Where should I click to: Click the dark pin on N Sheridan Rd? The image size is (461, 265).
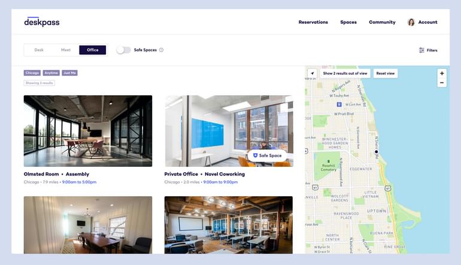pos(377,151)
